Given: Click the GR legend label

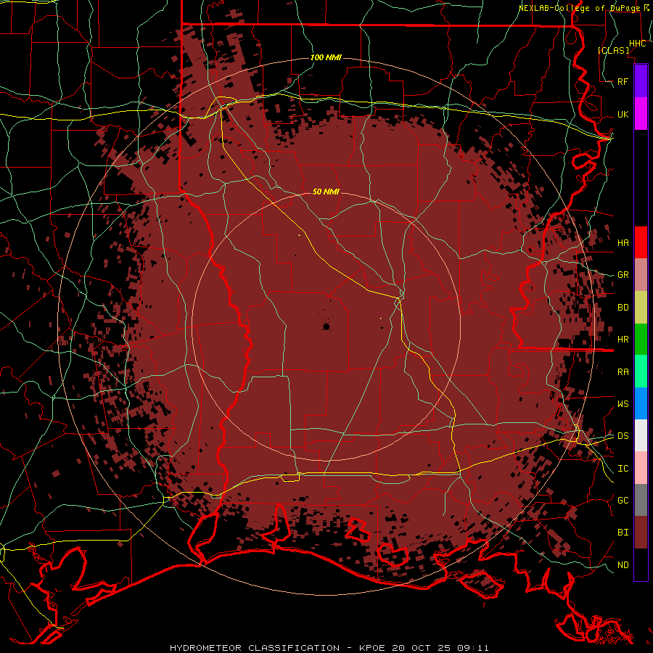Looking at the screenshot, I should coord(623,275).
